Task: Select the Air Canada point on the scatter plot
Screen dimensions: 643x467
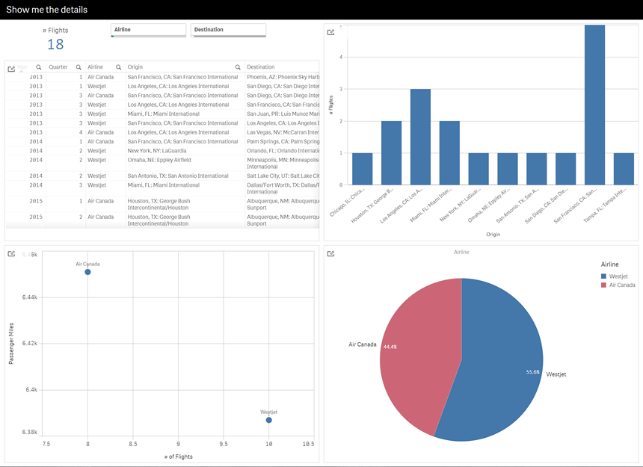Action: (87, 272)
